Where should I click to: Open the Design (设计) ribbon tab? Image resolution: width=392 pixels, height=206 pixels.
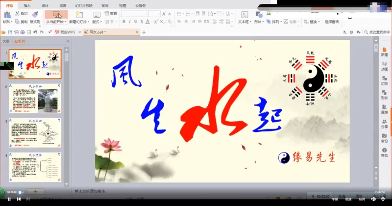tap(45, 5)
